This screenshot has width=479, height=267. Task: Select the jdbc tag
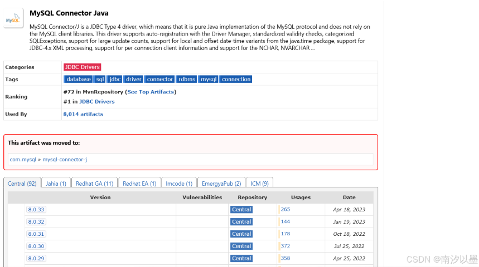(x=115, y=79)
